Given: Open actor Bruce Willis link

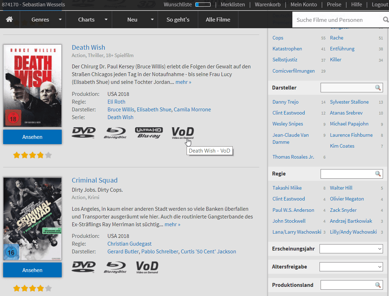Looking at the screenshot, I should click(x=121, y=109).
